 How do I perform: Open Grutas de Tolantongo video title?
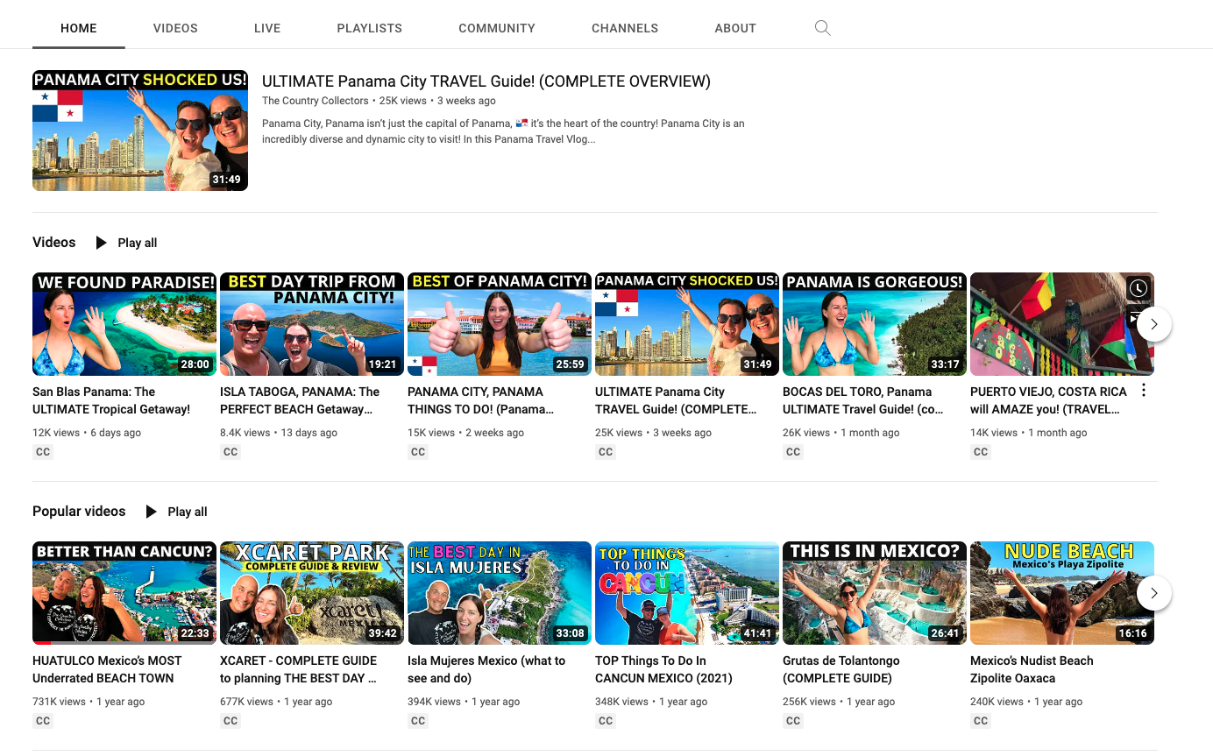pos(841,669)
